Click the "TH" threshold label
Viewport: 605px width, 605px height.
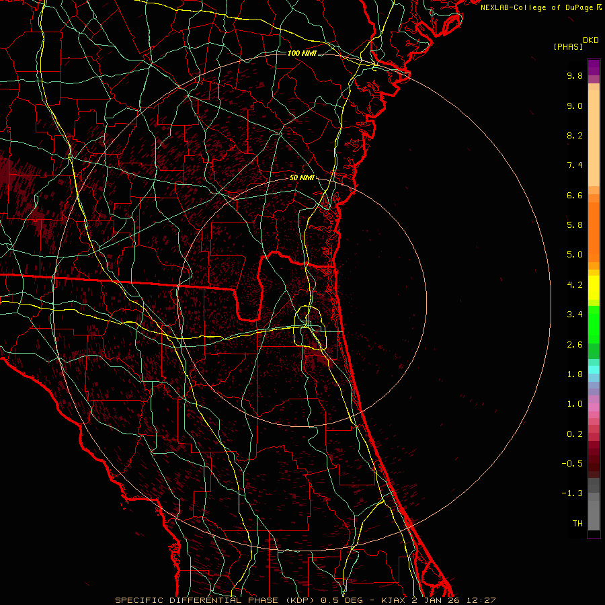pos(577,524)
